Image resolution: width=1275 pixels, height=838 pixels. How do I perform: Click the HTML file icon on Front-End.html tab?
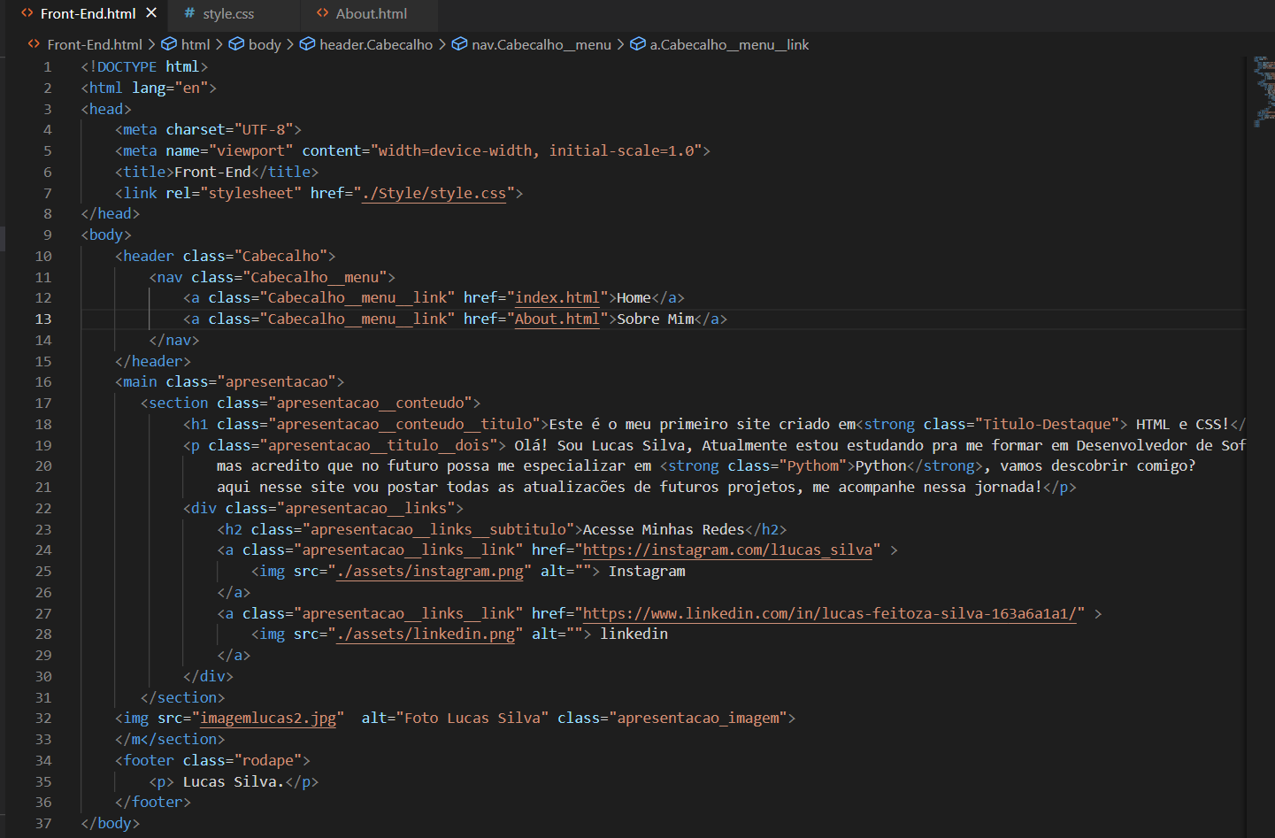(x=27, y=13)
